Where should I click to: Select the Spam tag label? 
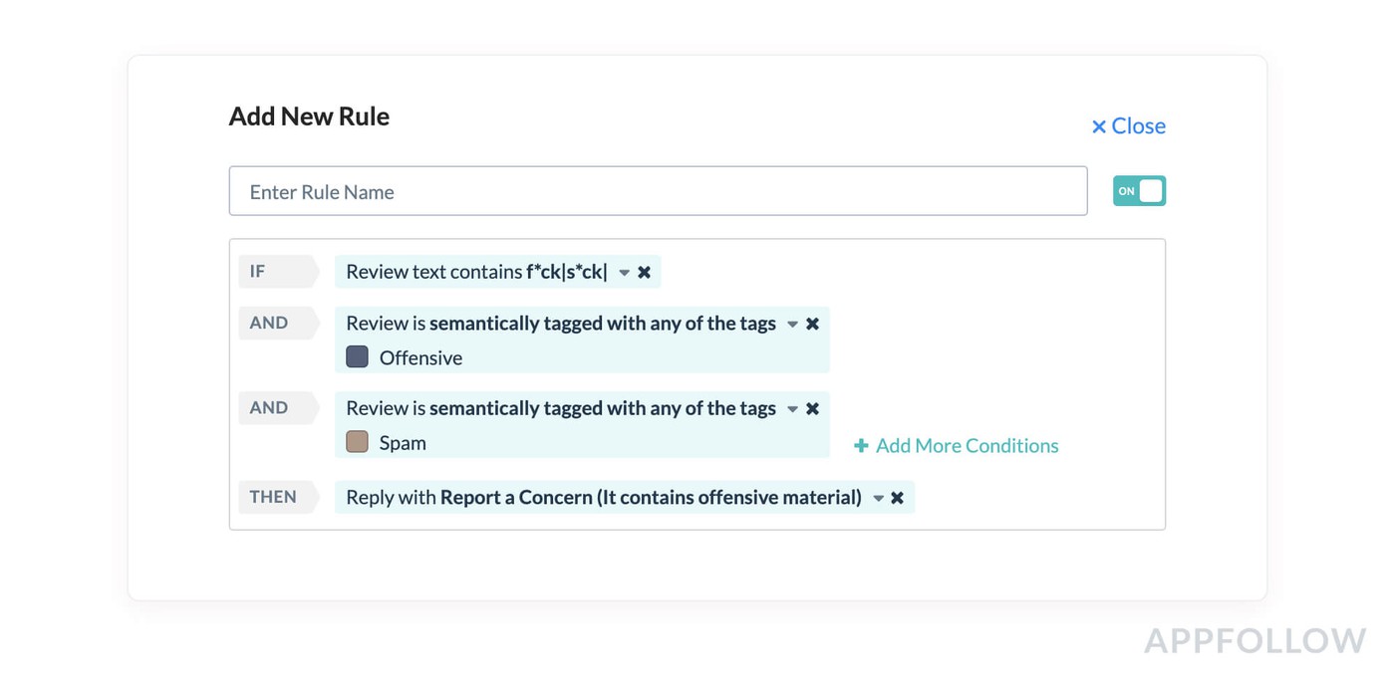click(403, 443)
